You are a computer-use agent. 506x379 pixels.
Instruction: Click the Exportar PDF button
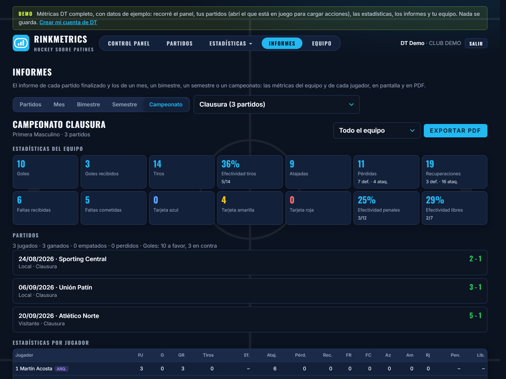click(x=455, y=131)
